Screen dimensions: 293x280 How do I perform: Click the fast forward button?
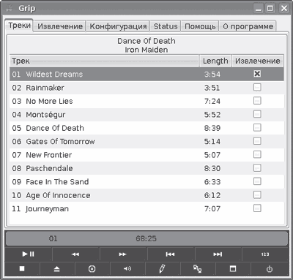pyautogui.click(x=122, y=254)
